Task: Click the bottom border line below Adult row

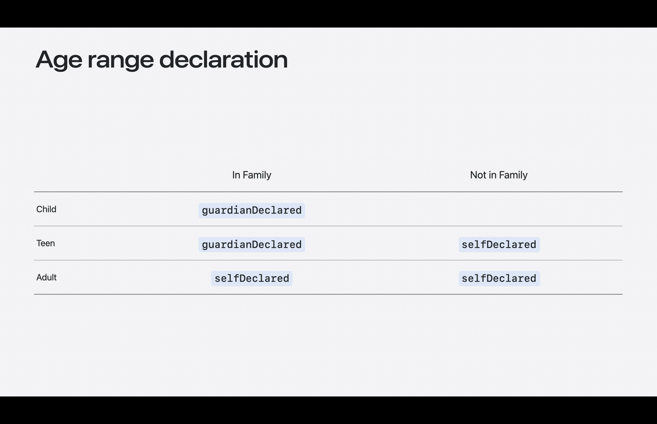Action: [328, 294]
